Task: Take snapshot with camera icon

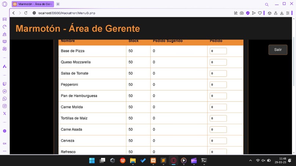Action: tap(242, 13)
